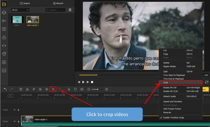Image resolution: width=210 pixels, height=127 pixels.
Task: Add a new track with plus button
Action: click(10, 96)
